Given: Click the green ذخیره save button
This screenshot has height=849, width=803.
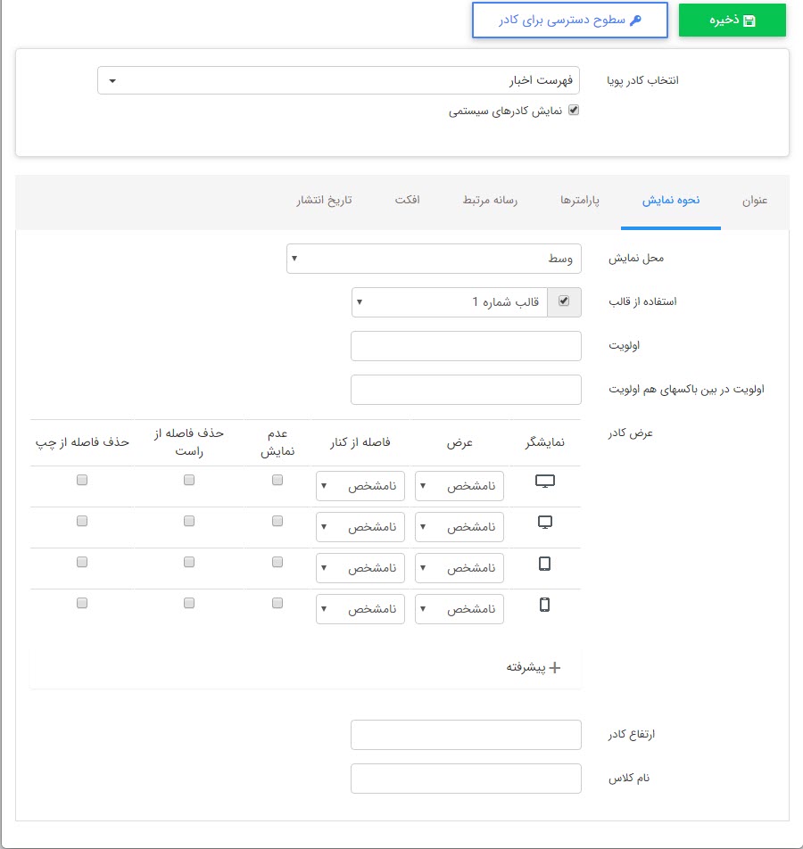Looking at the screenshot, I should coord(733,19).
